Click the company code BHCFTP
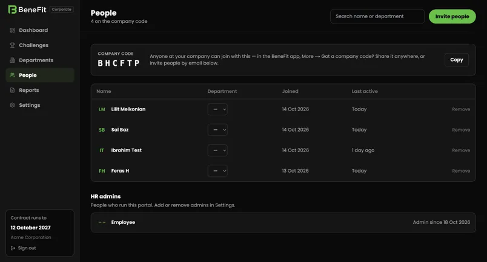 [119, 63]
